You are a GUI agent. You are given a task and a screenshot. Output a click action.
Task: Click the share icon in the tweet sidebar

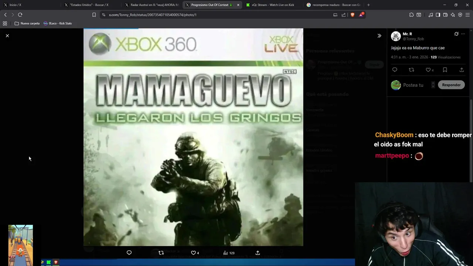(462, 70)
